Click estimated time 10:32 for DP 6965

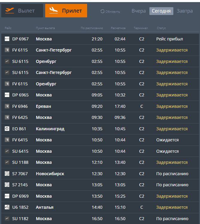pyautogui.click(x=120, y=95)
